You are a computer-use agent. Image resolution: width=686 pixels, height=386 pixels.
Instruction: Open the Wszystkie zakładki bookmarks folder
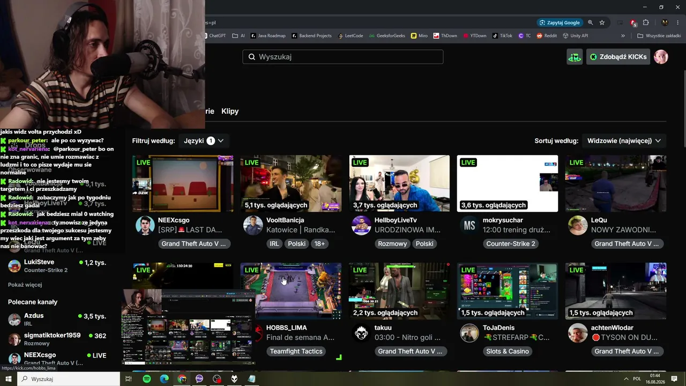click(x=659, y=36)
